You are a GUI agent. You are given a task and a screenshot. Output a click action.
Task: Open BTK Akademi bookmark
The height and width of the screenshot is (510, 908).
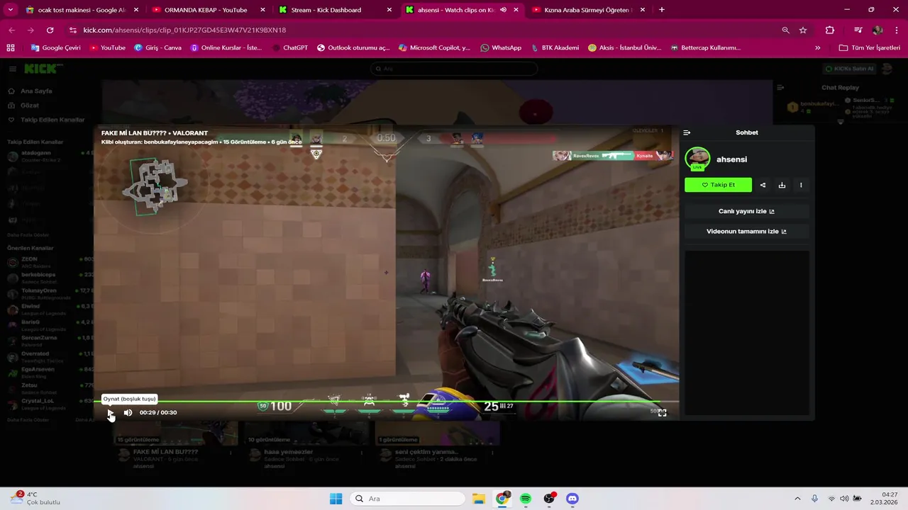click(554, 47)
